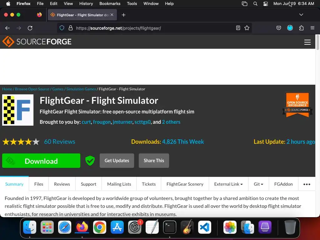
Task: Open the Mailing Lists tab
Action: point(119,184)
